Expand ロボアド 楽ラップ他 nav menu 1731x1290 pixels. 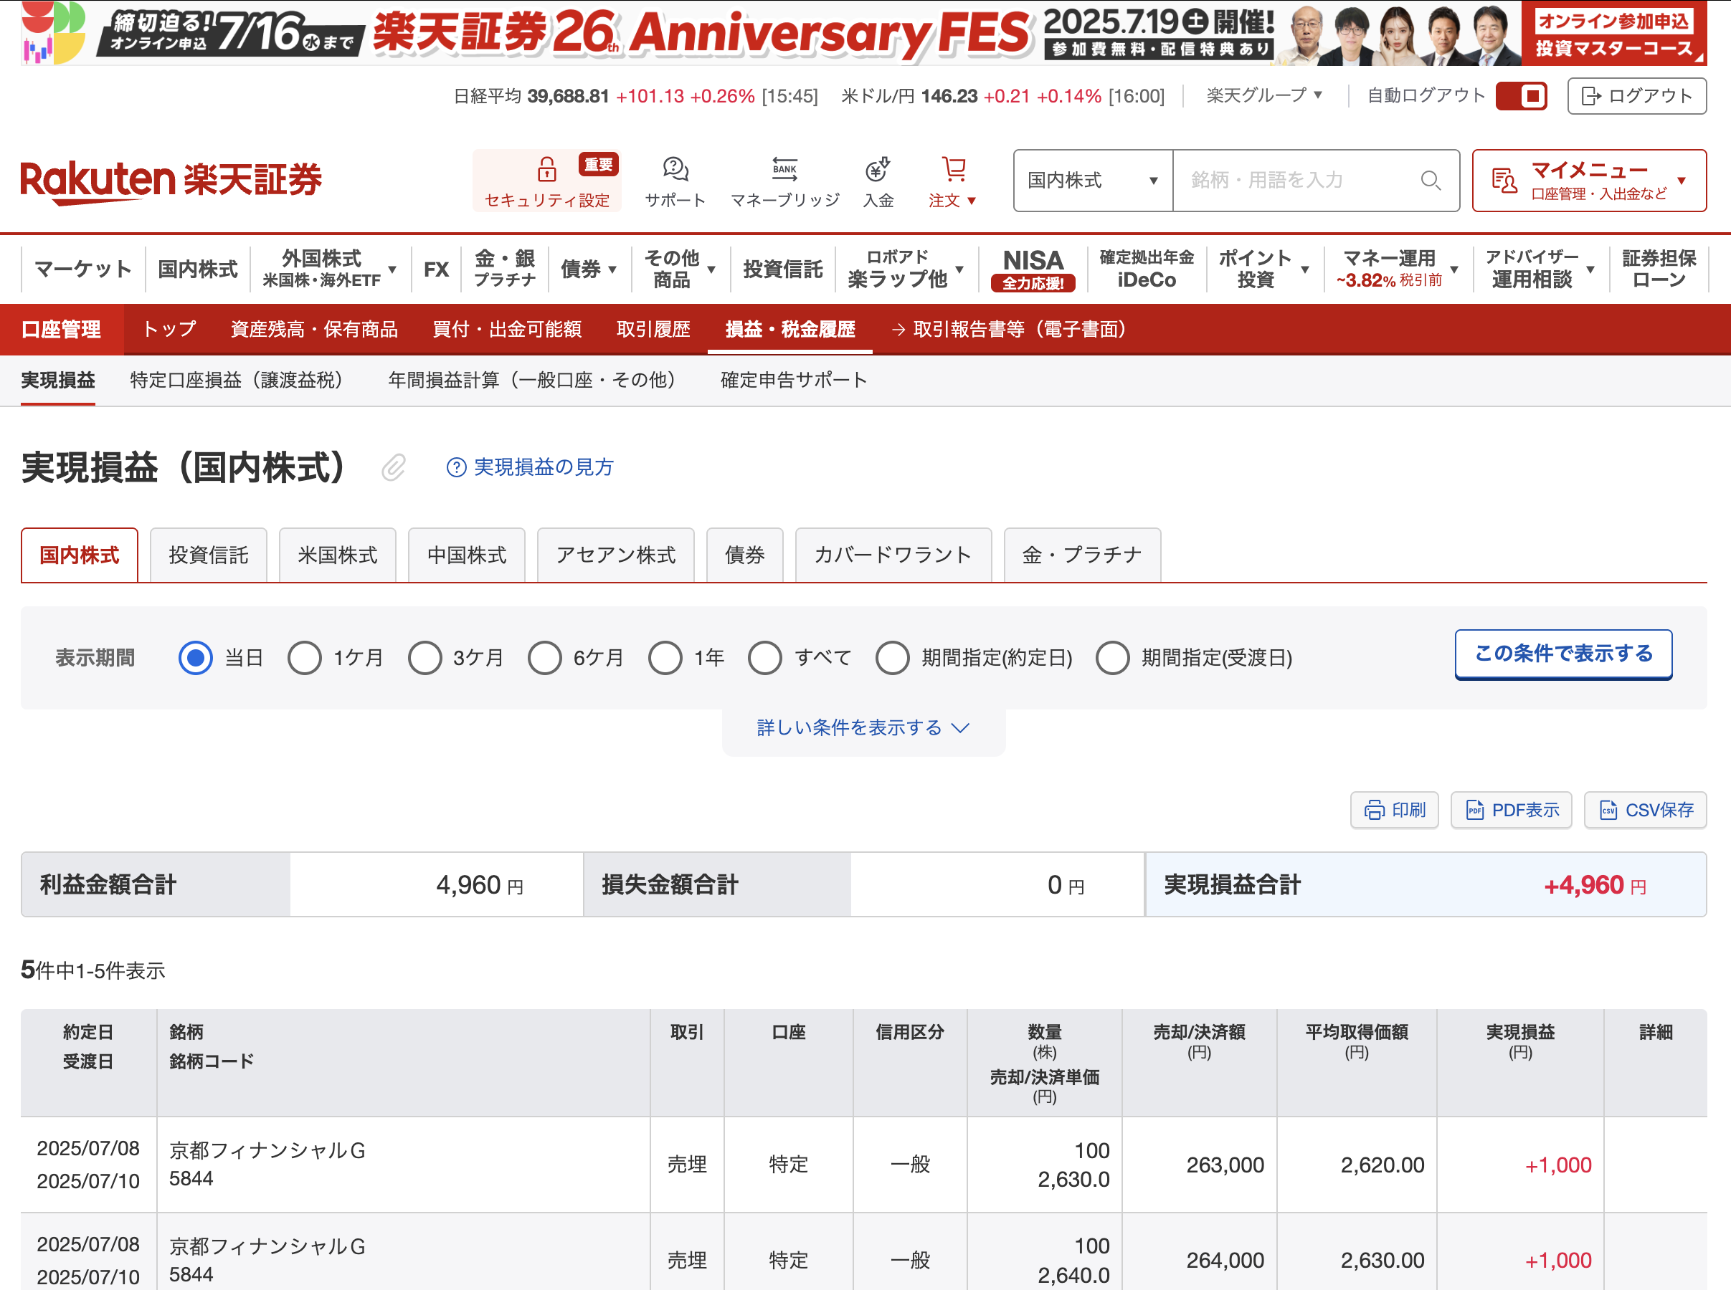coord(906,269)
